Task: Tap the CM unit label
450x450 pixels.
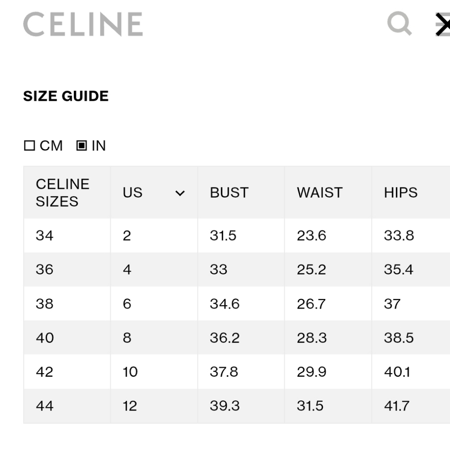Action: pos(51,146)
